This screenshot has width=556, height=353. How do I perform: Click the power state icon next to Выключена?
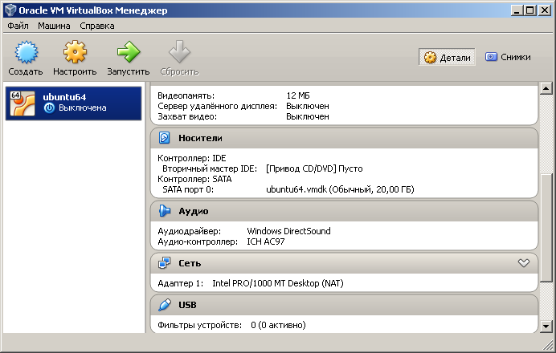(49, 108)
